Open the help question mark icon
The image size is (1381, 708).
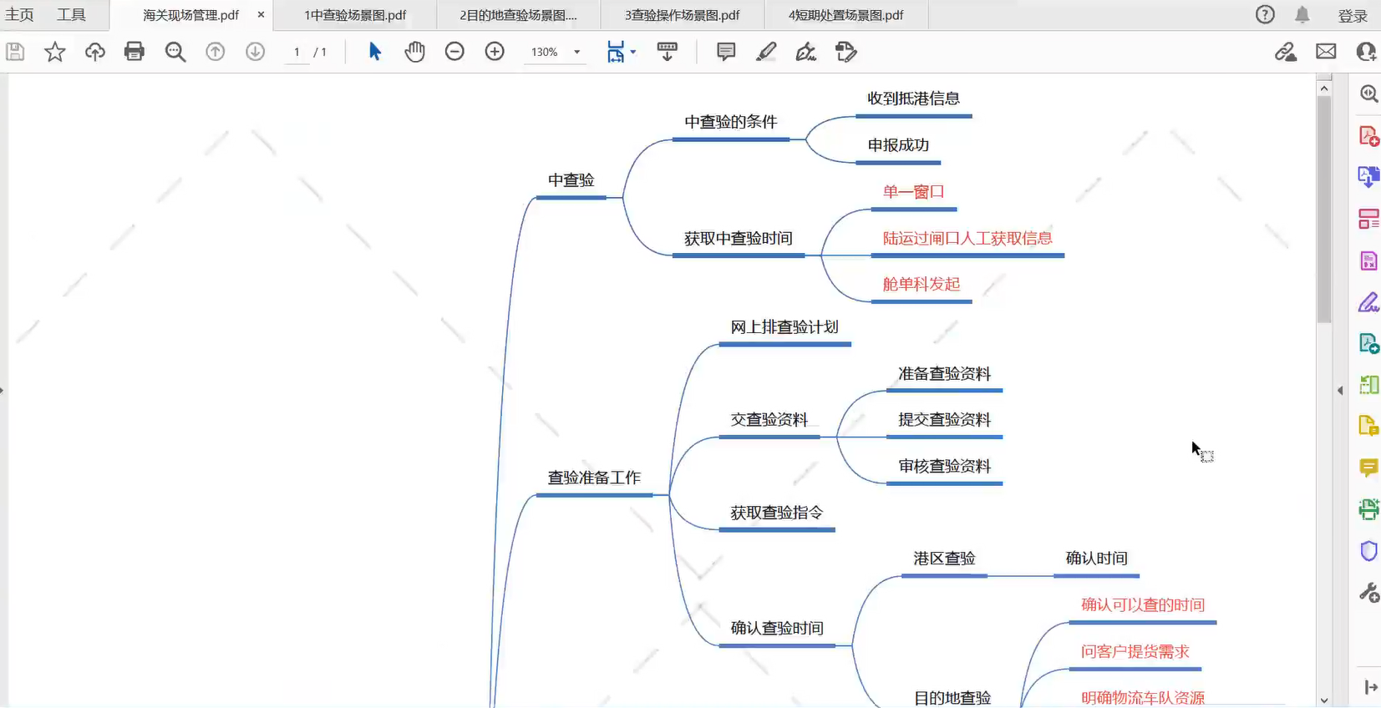(x=1265, y=14)
